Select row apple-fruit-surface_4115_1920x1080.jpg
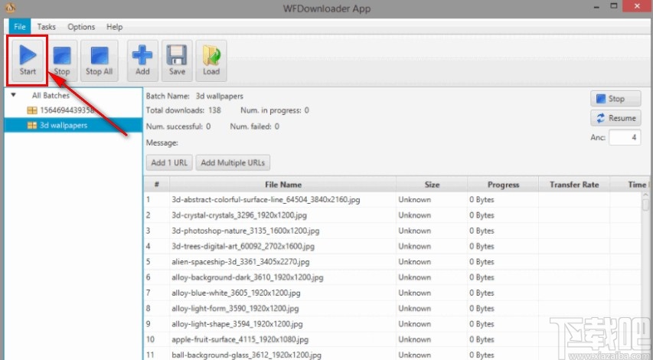 coord(393,339)
